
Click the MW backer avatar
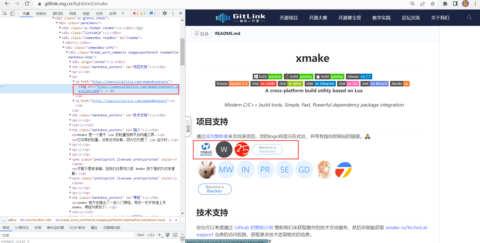[x=226, y=170]
